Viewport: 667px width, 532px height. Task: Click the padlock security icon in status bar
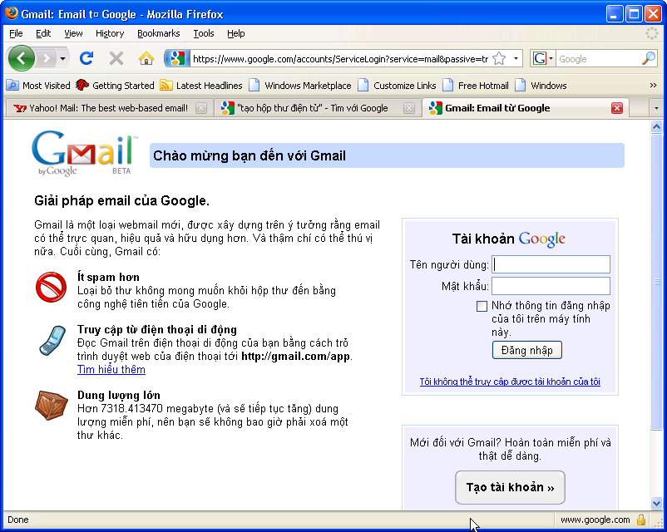click(641, 520)
